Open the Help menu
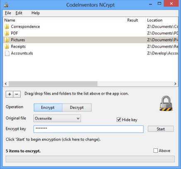 coord(36,13)
